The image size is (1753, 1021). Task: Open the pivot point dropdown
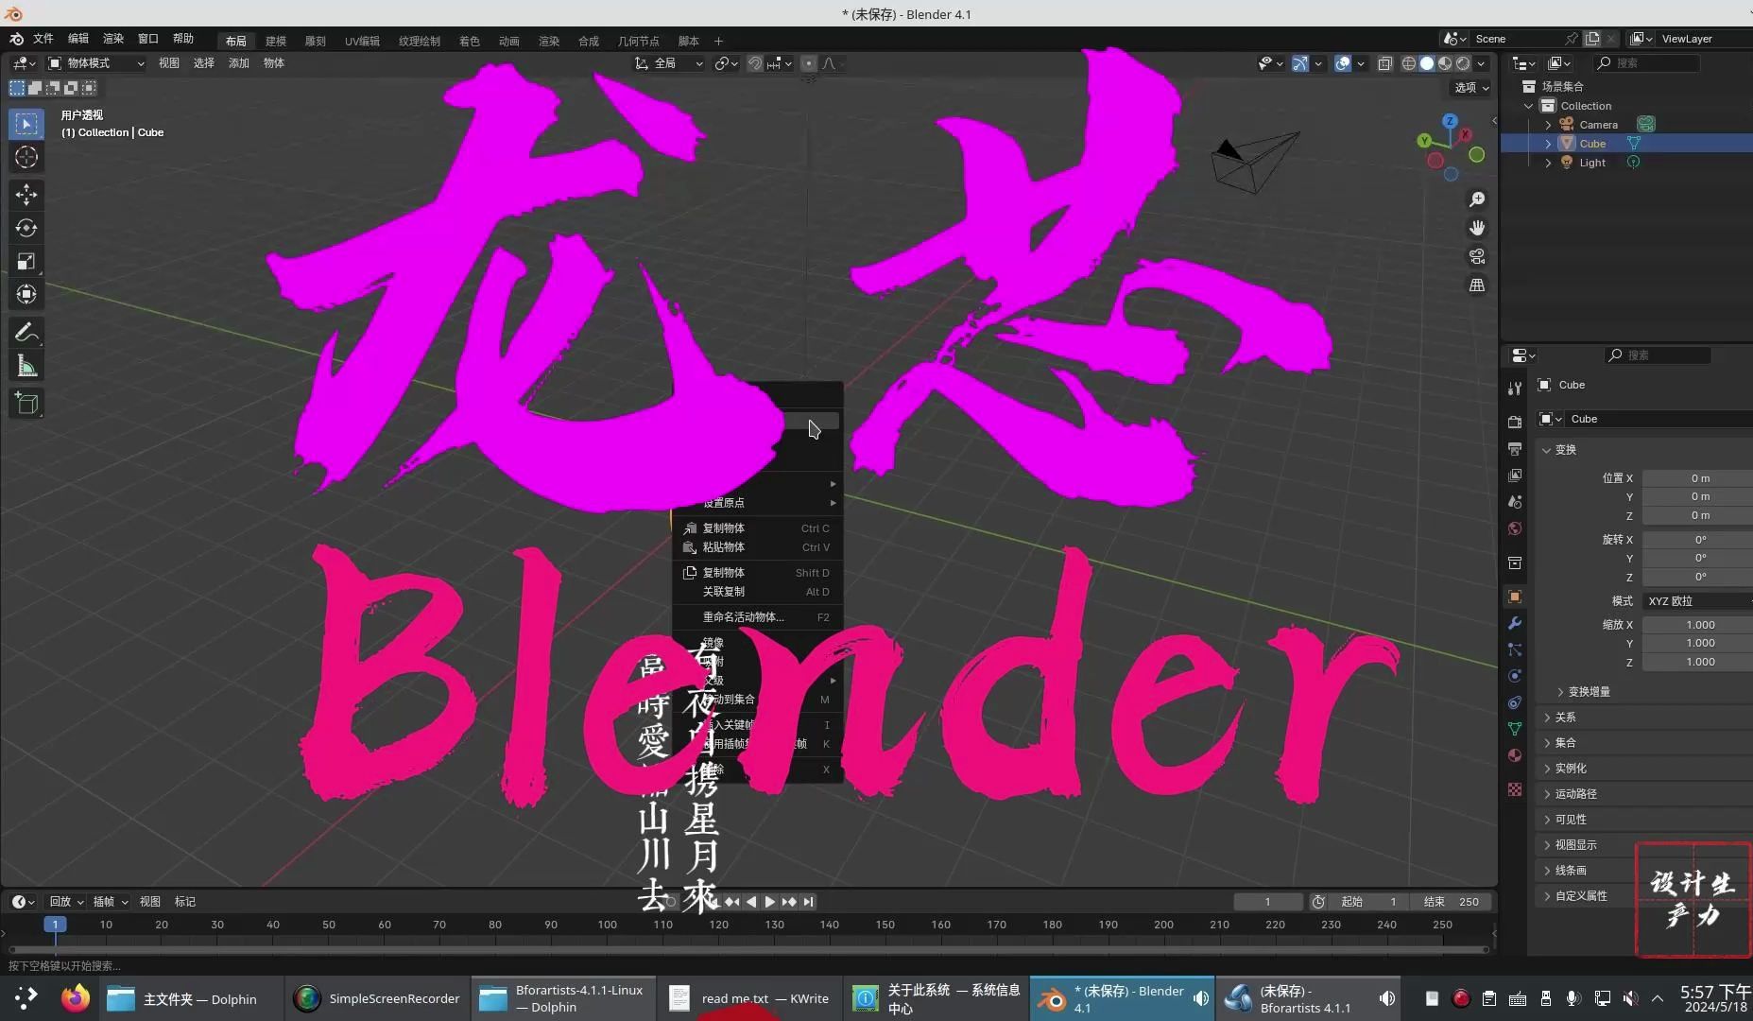point(726,63)
